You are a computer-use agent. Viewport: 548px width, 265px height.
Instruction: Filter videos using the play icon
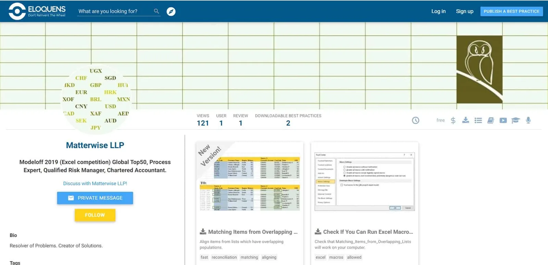pyautogui.click(x=503, y=120)
